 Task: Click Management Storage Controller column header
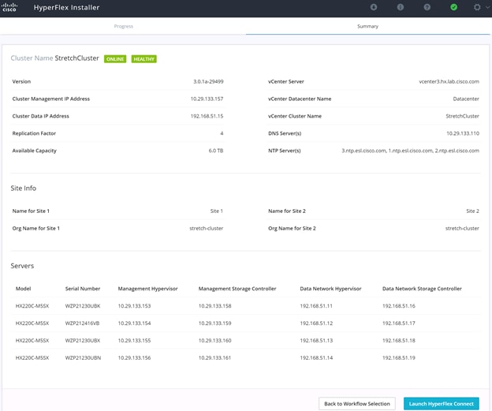coord(237,289)
